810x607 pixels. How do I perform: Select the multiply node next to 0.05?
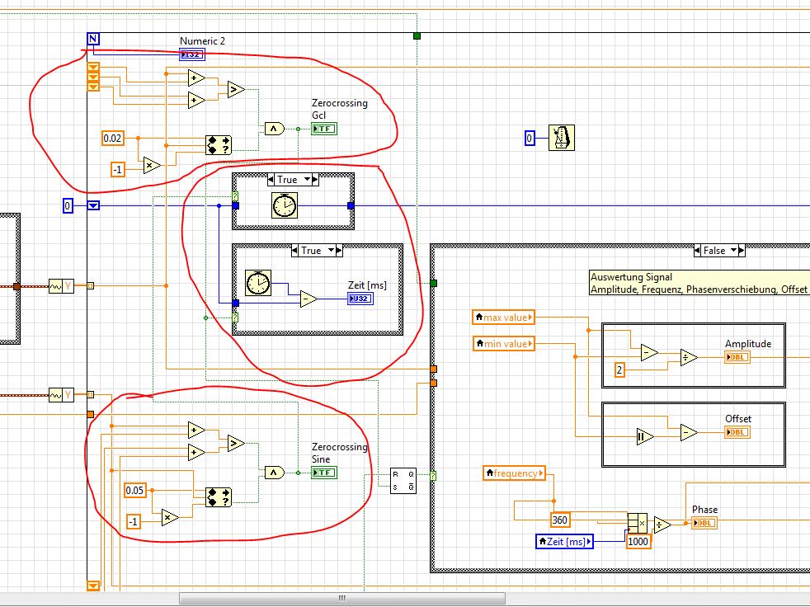[169, 518]
